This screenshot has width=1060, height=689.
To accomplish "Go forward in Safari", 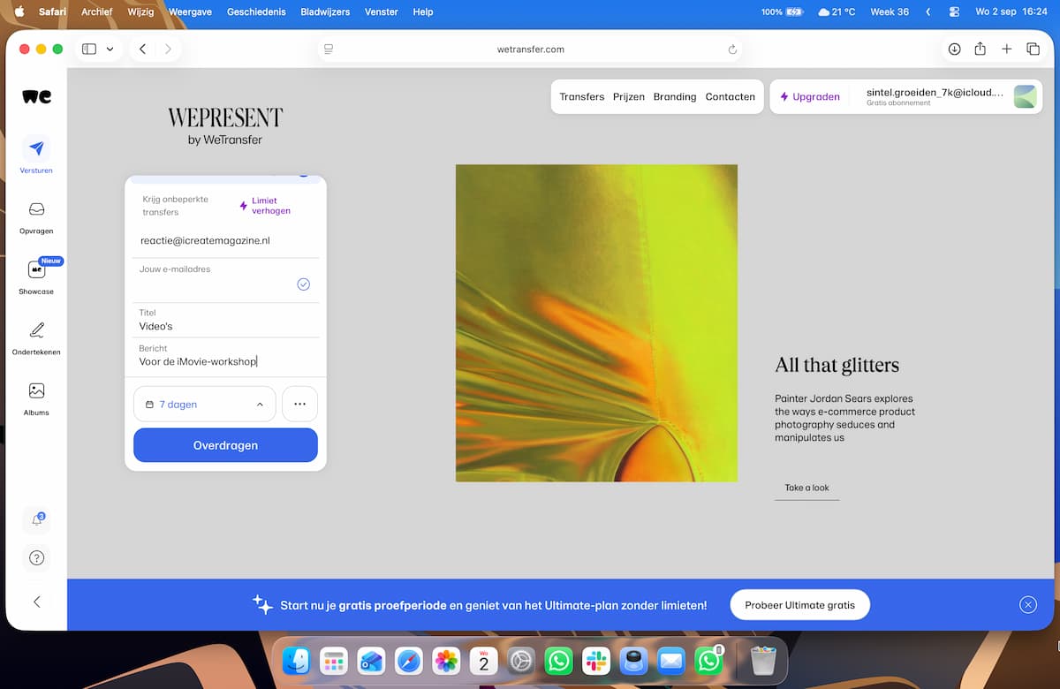I will pyautogui.click(x=168, y=49).
